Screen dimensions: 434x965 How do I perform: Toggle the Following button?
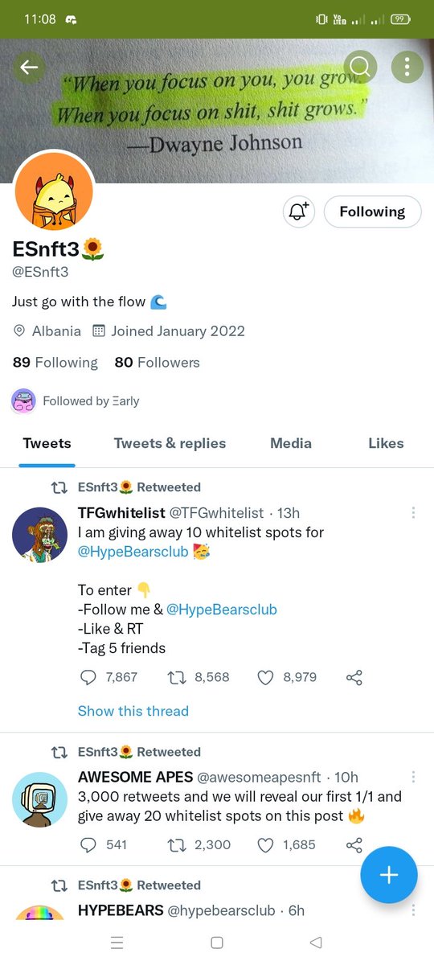(372, 211)
